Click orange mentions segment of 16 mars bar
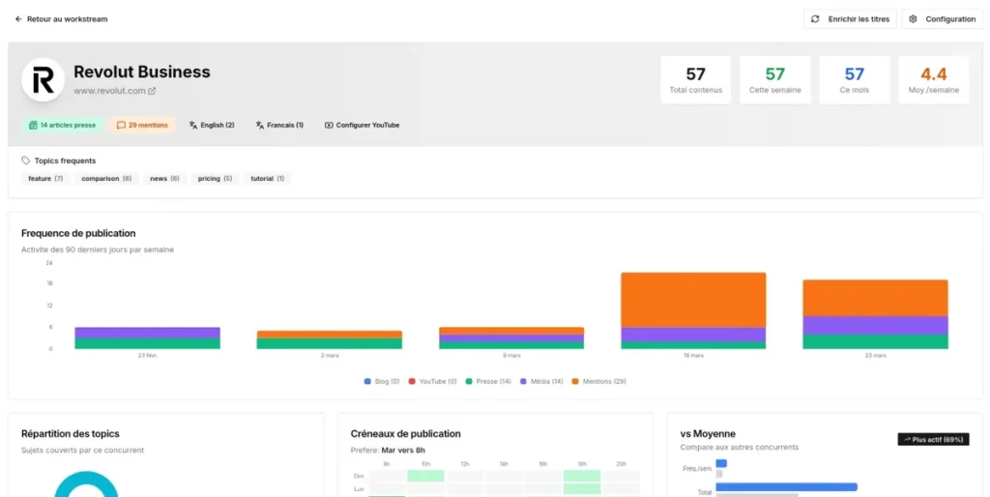Viewport: 990px width, 497px height. (693, 300)
